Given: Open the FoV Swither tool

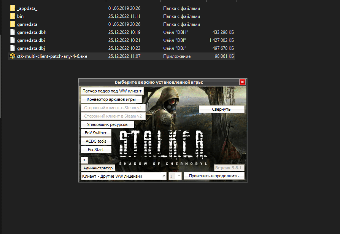Looking at the screenshot, I should (x=96, y=133).
